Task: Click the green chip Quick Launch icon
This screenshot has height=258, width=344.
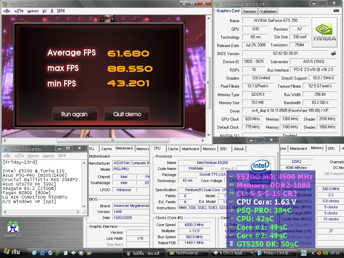Action: pos(58,253)
